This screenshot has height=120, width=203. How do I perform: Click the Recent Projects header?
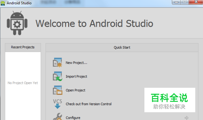click(23, 47)
